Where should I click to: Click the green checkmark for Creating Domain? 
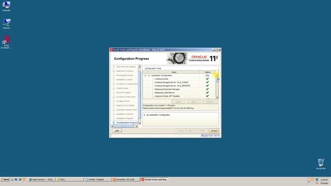click(x=207, y=79)
